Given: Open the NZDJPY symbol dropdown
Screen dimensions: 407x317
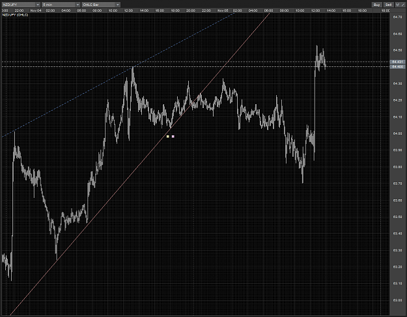Looking at the screenshot, I should pyautogui.click(x=21, y=5).
